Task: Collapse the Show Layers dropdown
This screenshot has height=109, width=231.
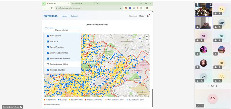Action: coord(79,30)
